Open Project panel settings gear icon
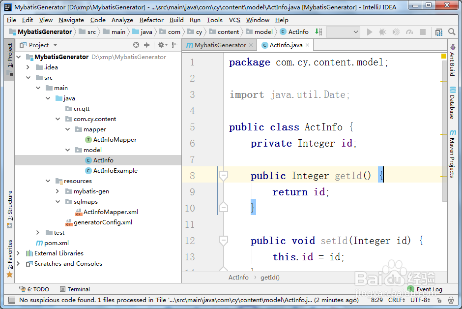 coord(162,45)
